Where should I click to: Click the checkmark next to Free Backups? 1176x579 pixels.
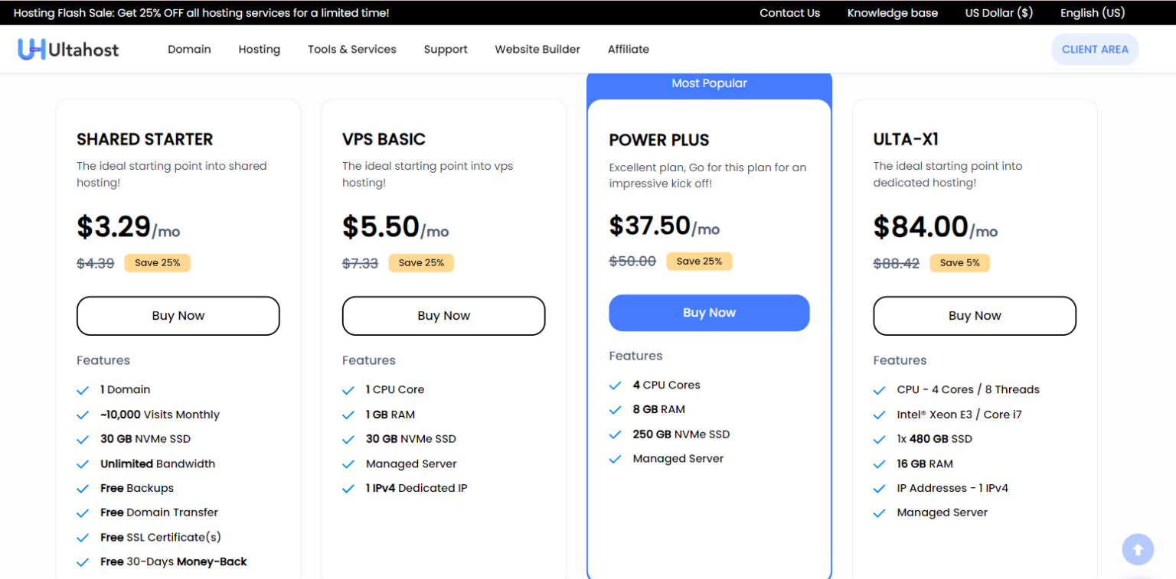tap(83, 488)
